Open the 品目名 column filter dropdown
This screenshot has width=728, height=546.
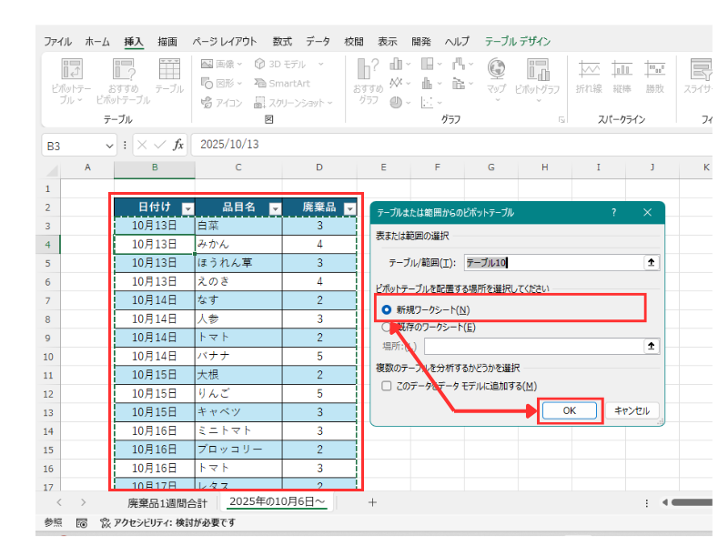pyautogui.click(x=274, y=208)
